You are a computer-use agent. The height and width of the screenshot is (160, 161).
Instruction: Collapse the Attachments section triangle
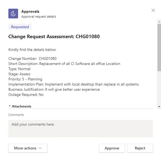tap(10, 106)
